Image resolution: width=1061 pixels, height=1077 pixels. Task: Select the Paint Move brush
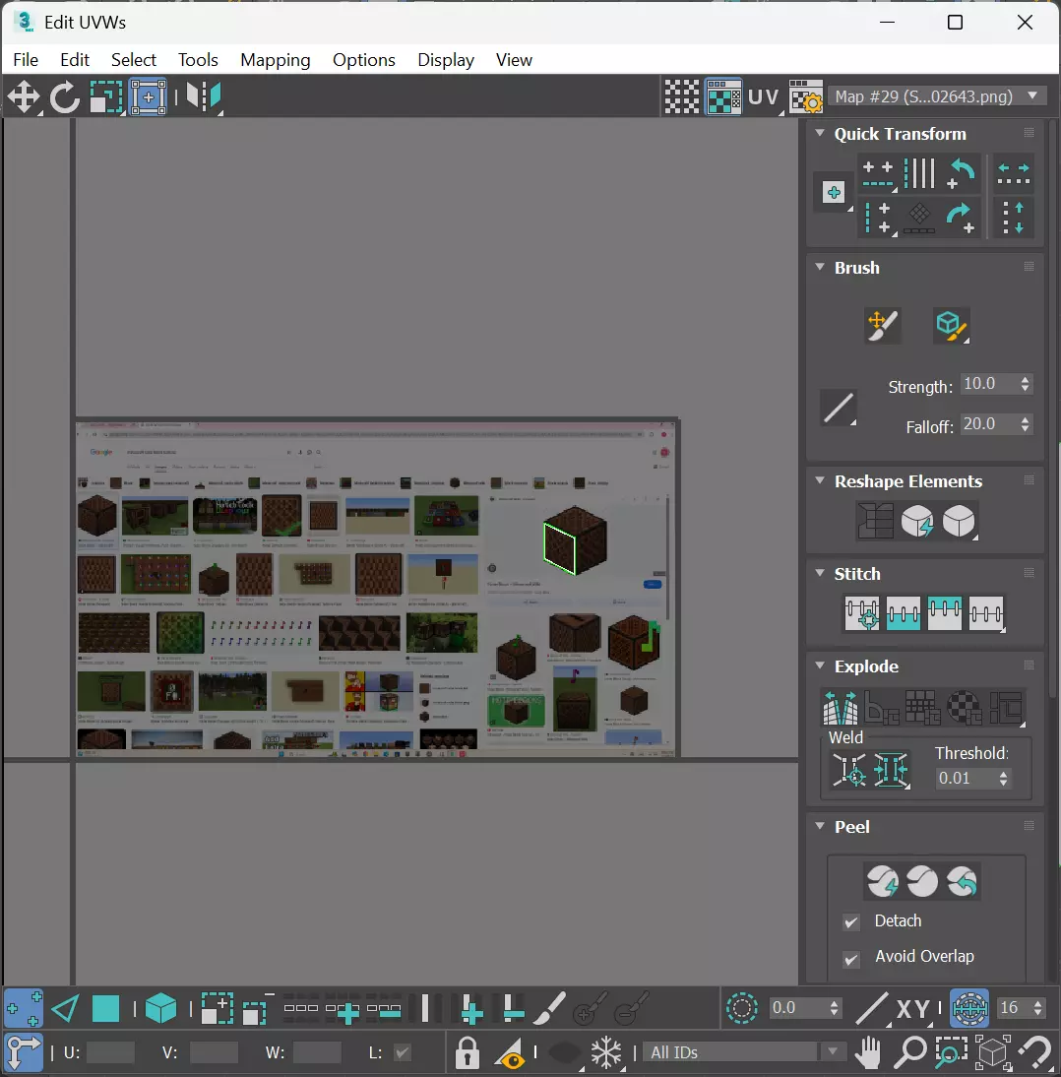[x=883, y=326]
